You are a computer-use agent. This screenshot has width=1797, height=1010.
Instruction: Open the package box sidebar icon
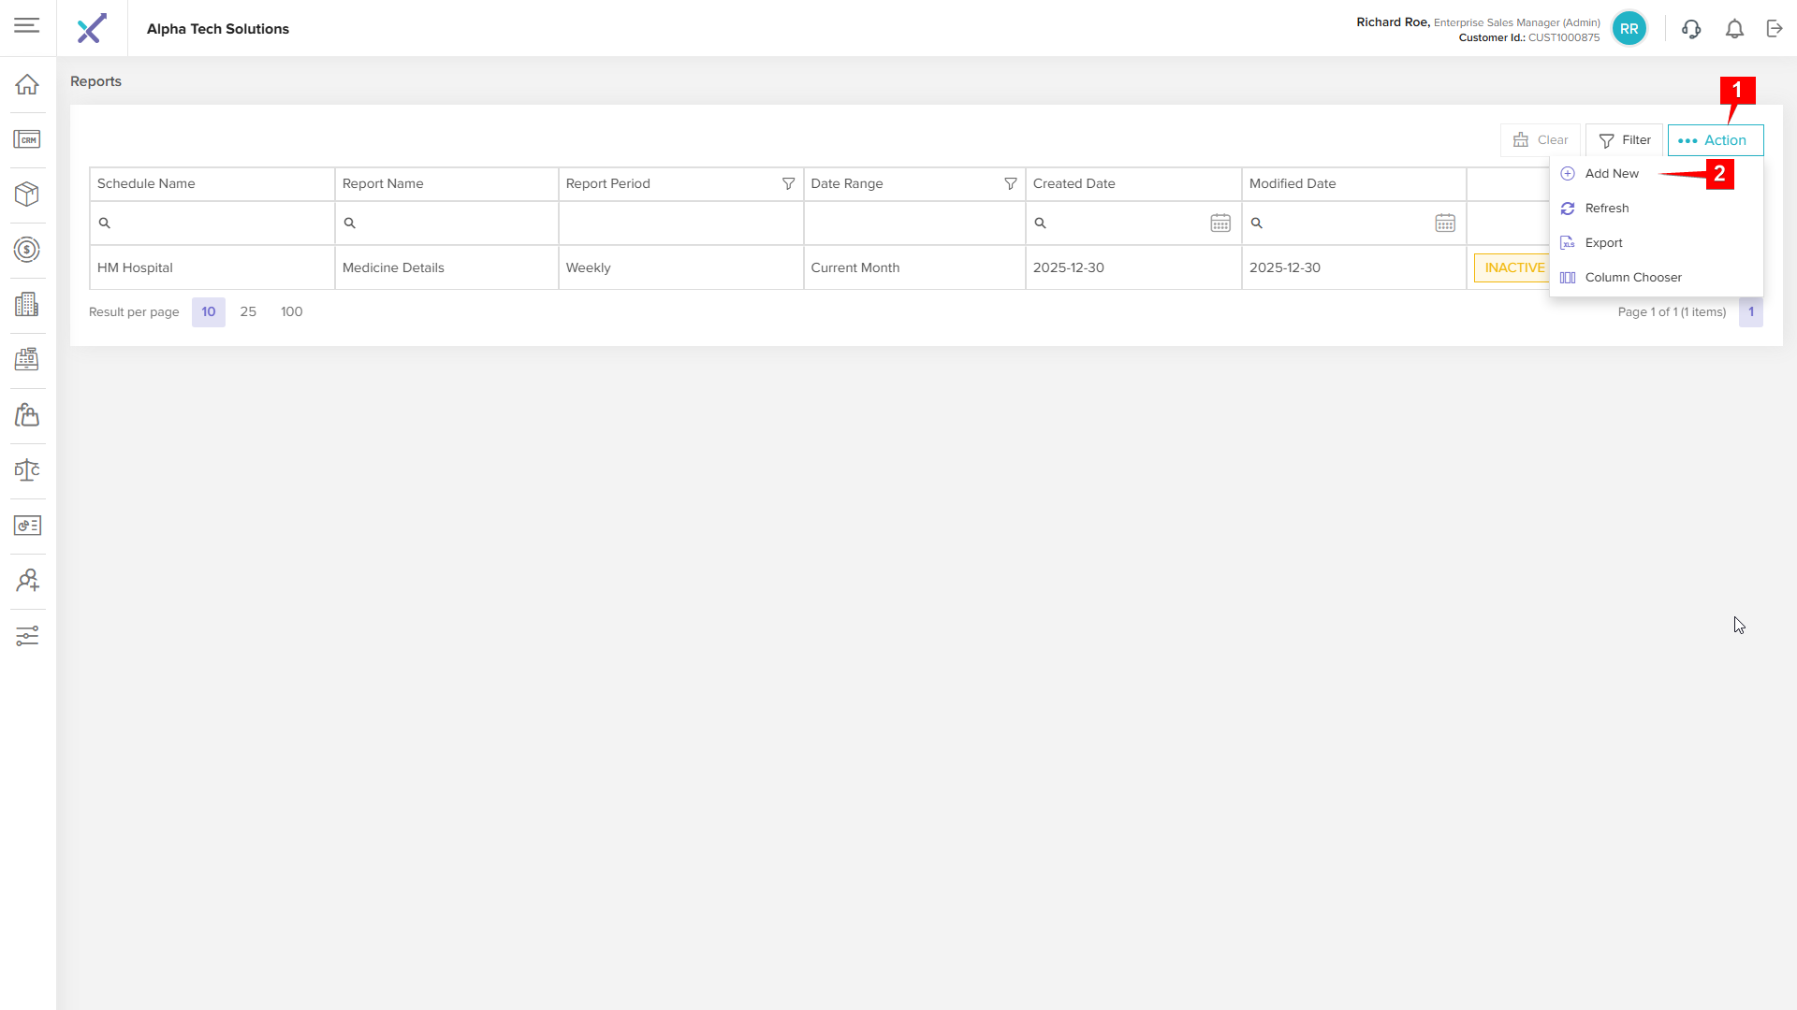(27, 195)
